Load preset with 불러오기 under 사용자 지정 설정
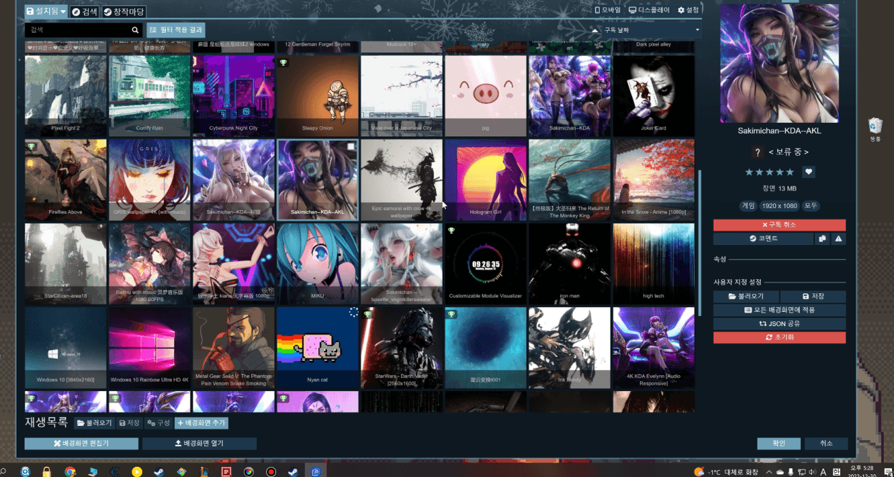The image size is (894, 477). point(746,297)
